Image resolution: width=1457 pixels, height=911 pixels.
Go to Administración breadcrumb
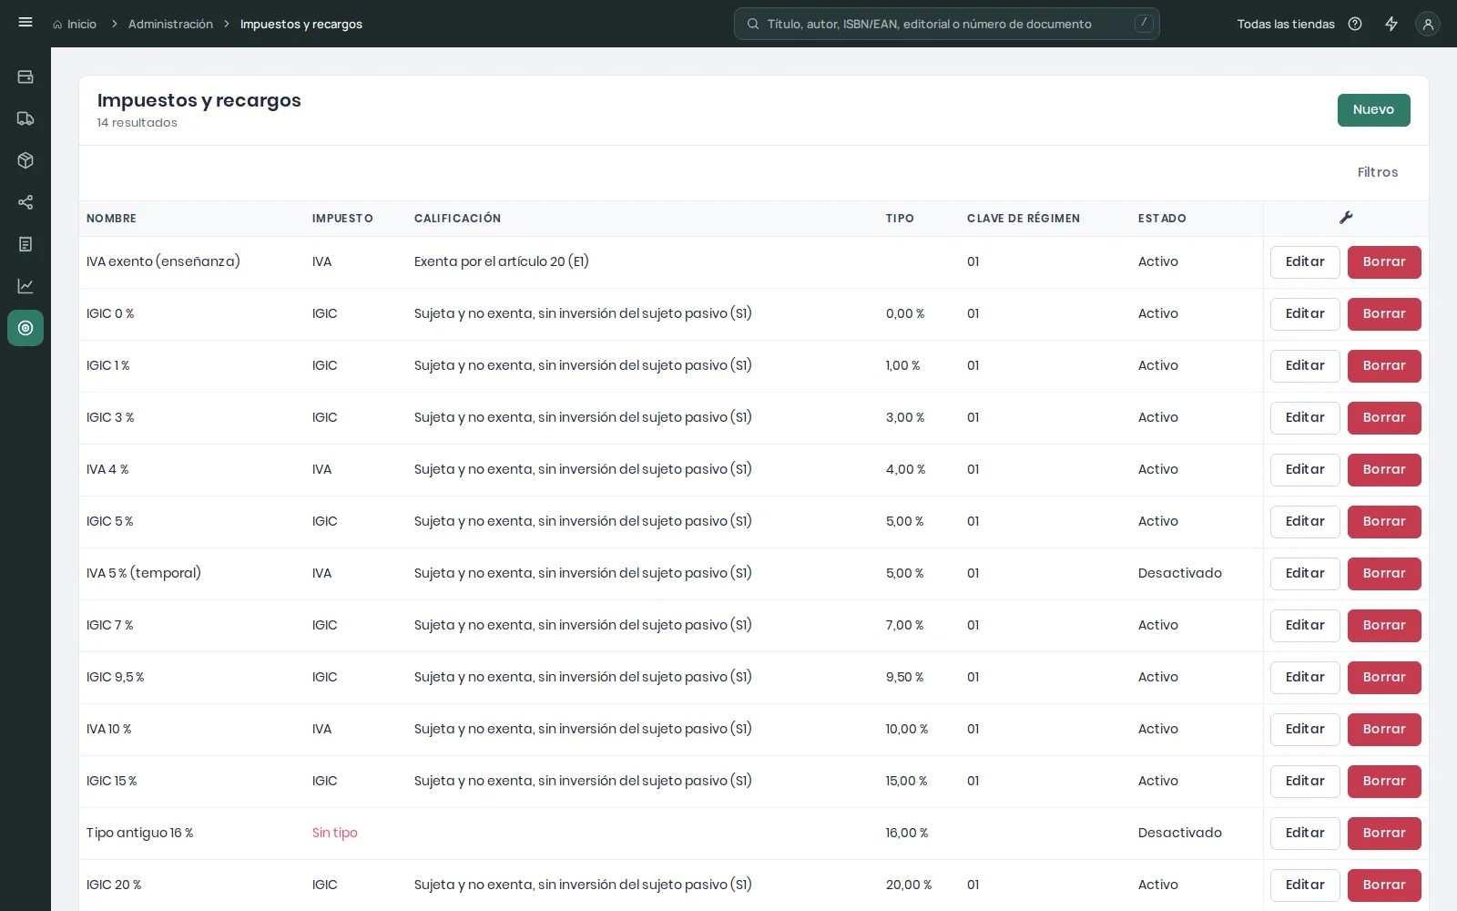(170, 24)
